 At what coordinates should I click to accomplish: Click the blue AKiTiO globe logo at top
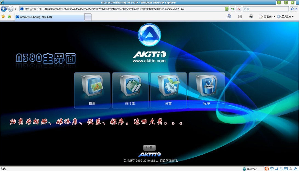pos(149,35)
